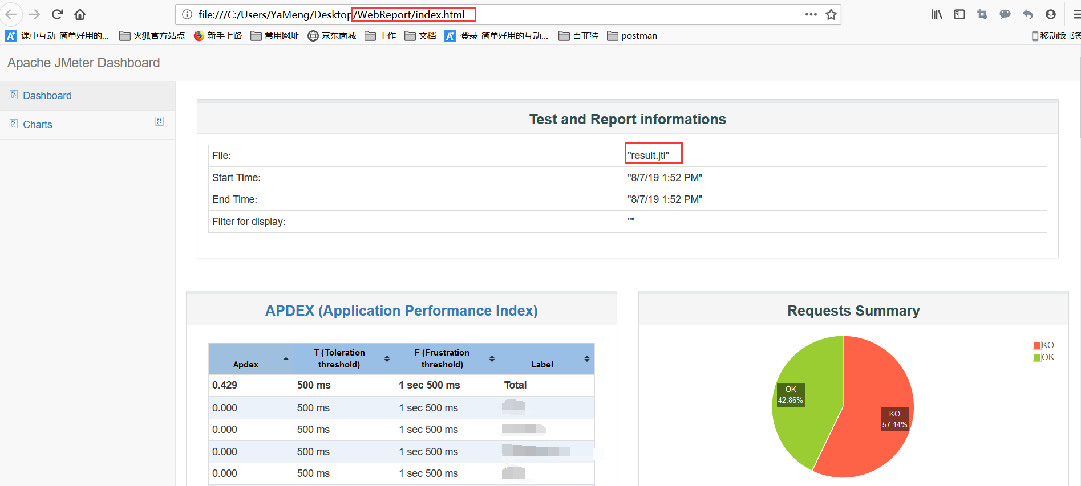This screenshot has width=1081, height=486.
Task: Open the Dashboard navigation link
Action: point(47,96)
